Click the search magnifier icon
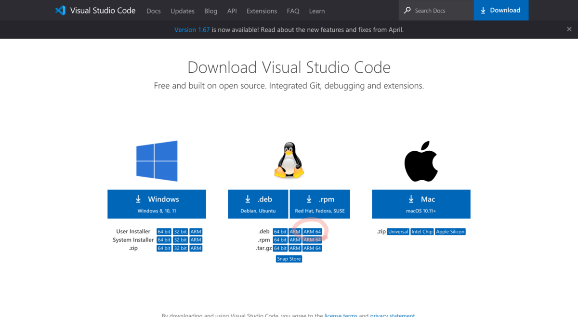578x317 pixels. [x=407, y=10]
